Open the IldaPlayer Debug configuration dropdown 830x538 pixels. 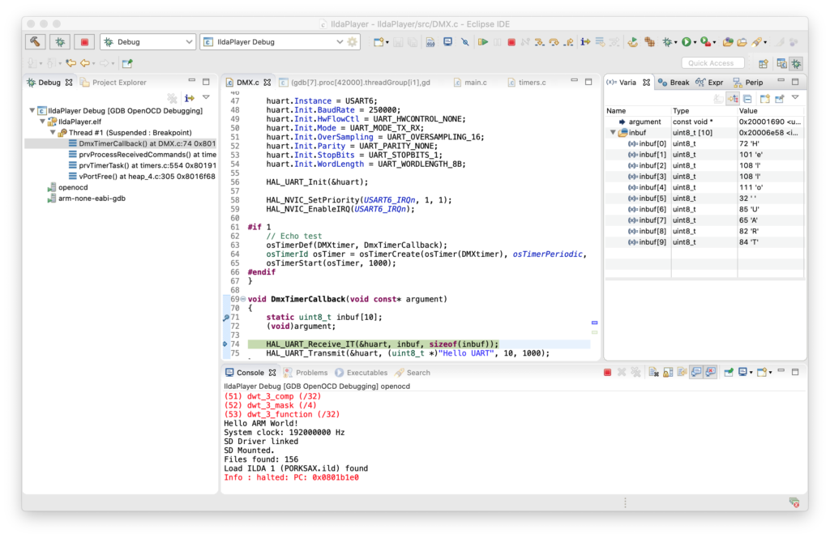coord(339,41)
